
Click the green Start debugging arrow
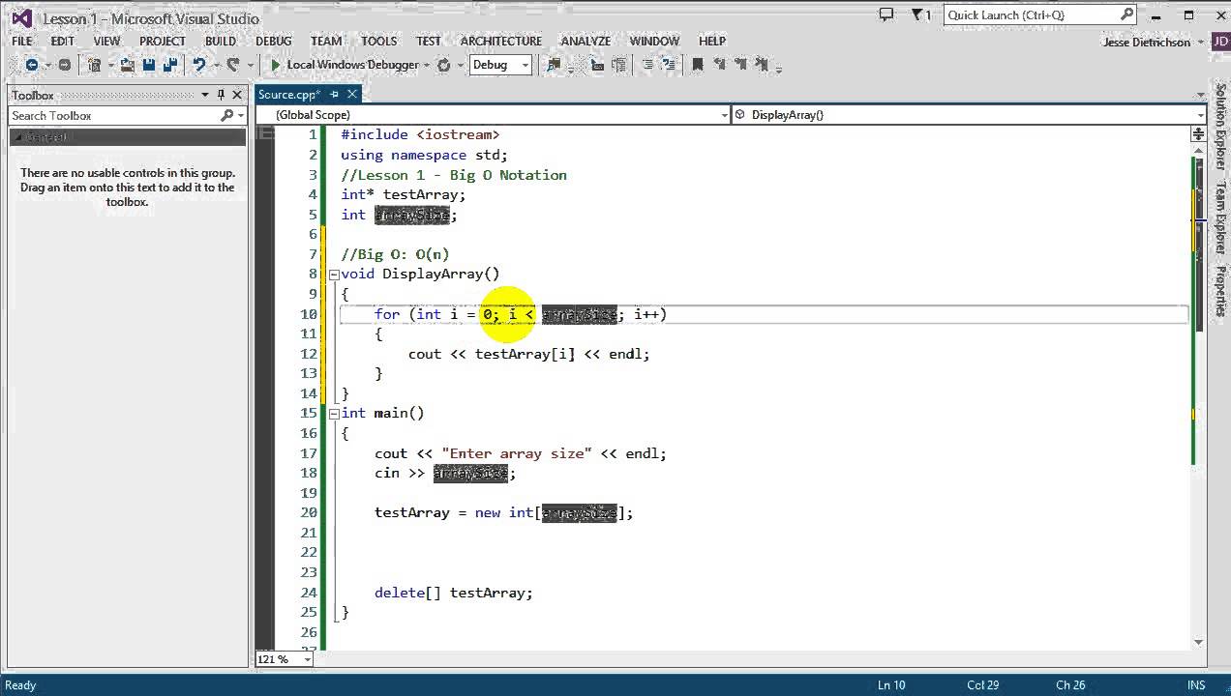click(276, 65)
